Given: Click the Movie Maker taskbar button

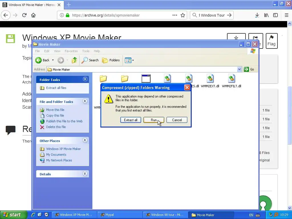Looking at the screenshot, I should pos(211,215).
